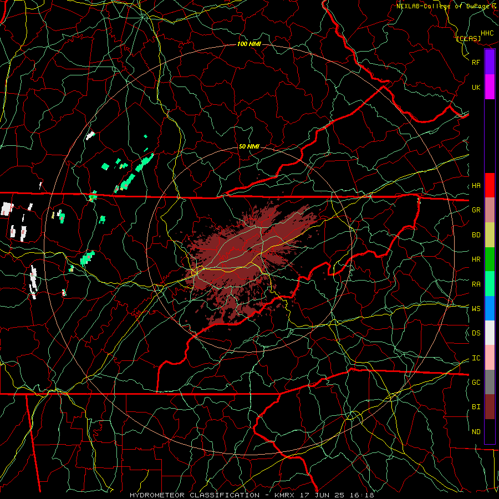Click the 'WS' legend label
Viewport: 499px width, 499px height.
476,308
